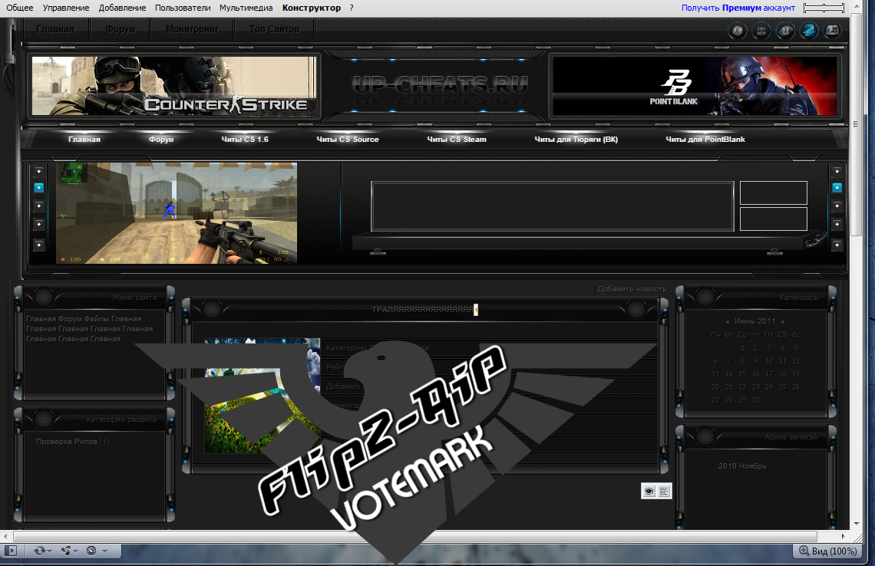Adjust the zoom slider beside Премиум аккаунт

pos(824,8)
